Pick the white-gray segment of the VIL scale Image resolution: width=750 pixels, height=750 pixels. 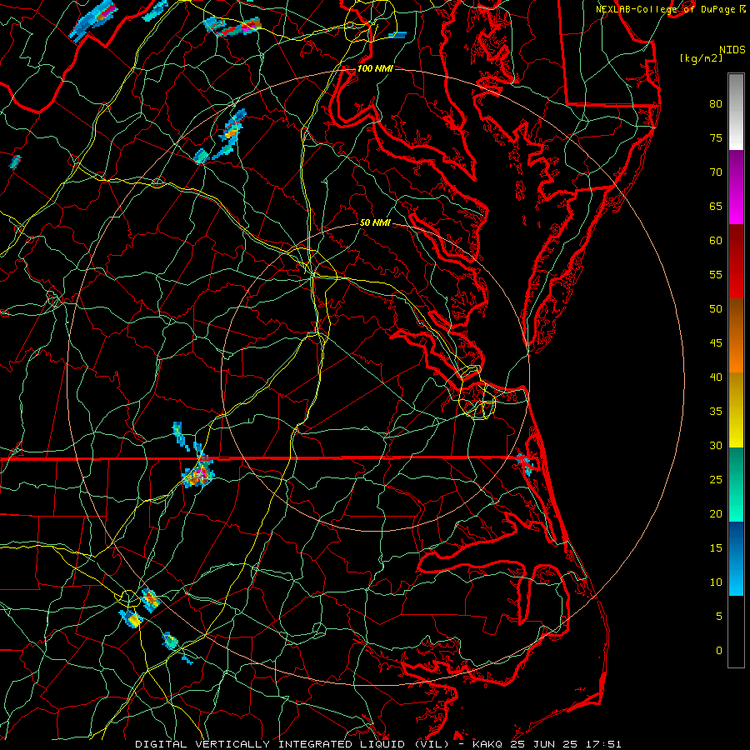[736, 112]
